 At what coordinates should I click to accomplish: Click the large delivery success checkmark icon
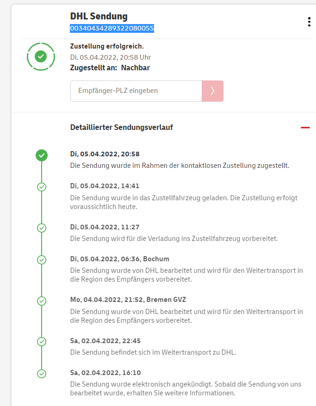tap(41, 56)
